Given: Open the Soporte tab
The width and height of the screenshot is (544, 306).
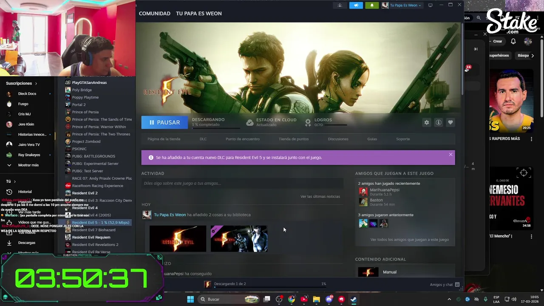Looking at the screenshot, I should click(403, 139).
